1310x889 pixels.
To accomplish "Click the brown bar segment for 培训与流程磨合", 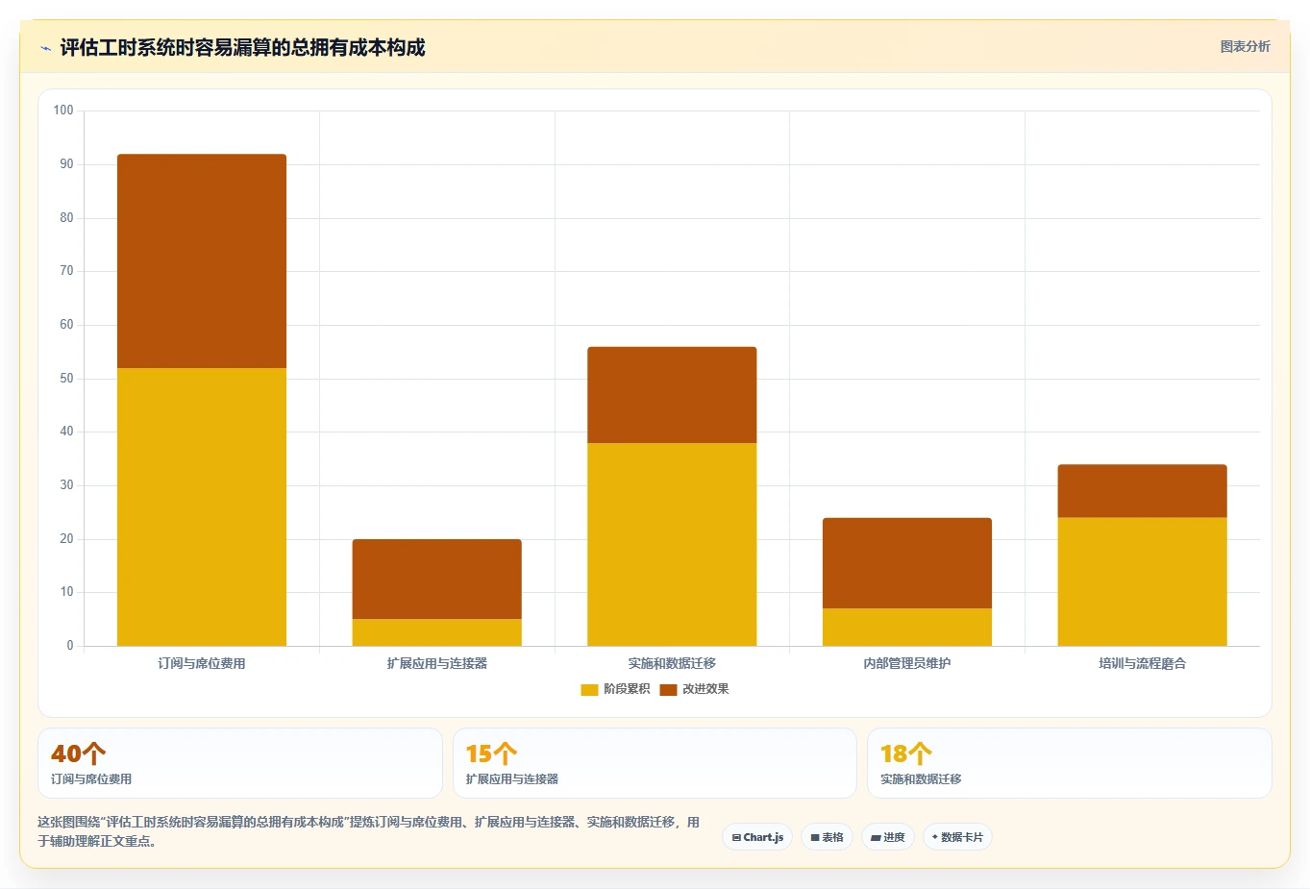I will coord(1143,491).
